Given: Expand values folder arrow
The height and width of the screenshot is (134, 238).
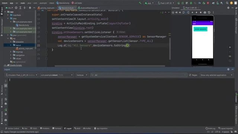Looking at the screenshot, I should tap(11, 58).
